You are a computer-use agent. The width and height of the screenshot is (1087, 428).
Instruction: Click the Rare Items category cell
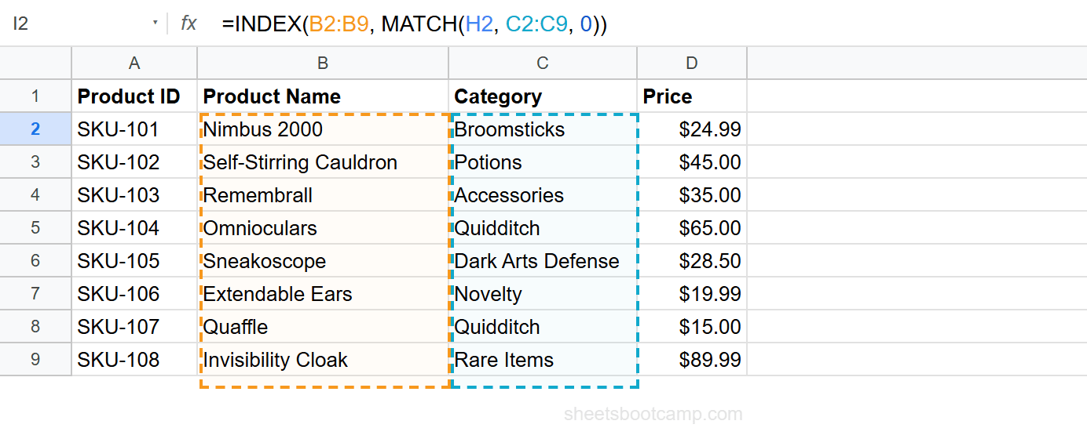[x=543, y=360]
